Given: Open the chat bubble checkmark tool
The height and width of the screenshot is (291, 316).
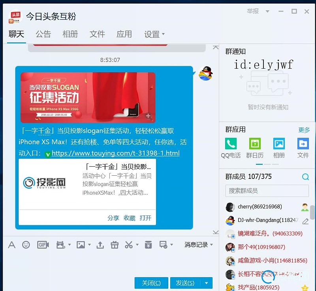Looking at the screenshot, I should pos(163,245).
